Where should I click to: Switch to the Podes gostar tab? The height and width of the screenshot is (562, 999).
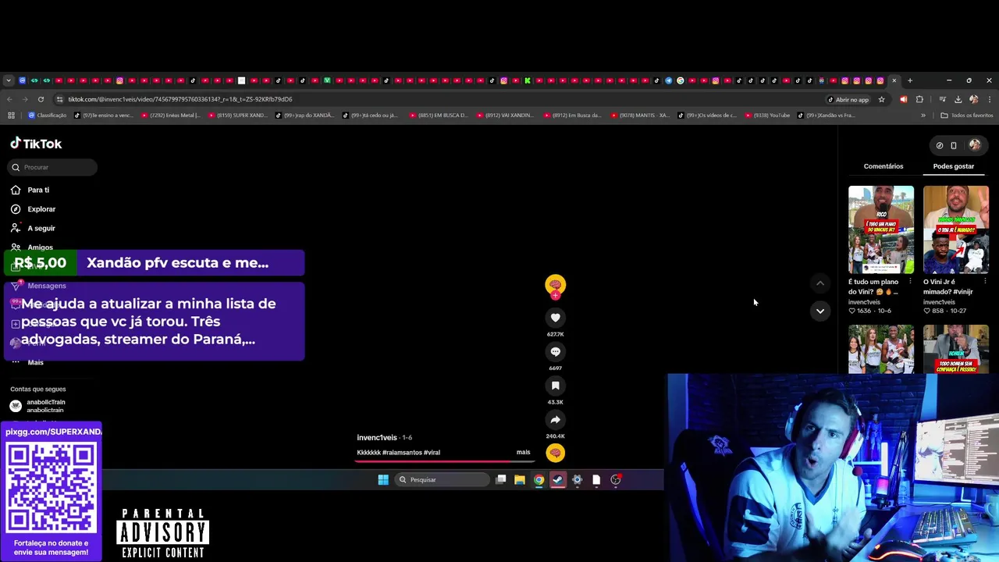click(953, 166)
